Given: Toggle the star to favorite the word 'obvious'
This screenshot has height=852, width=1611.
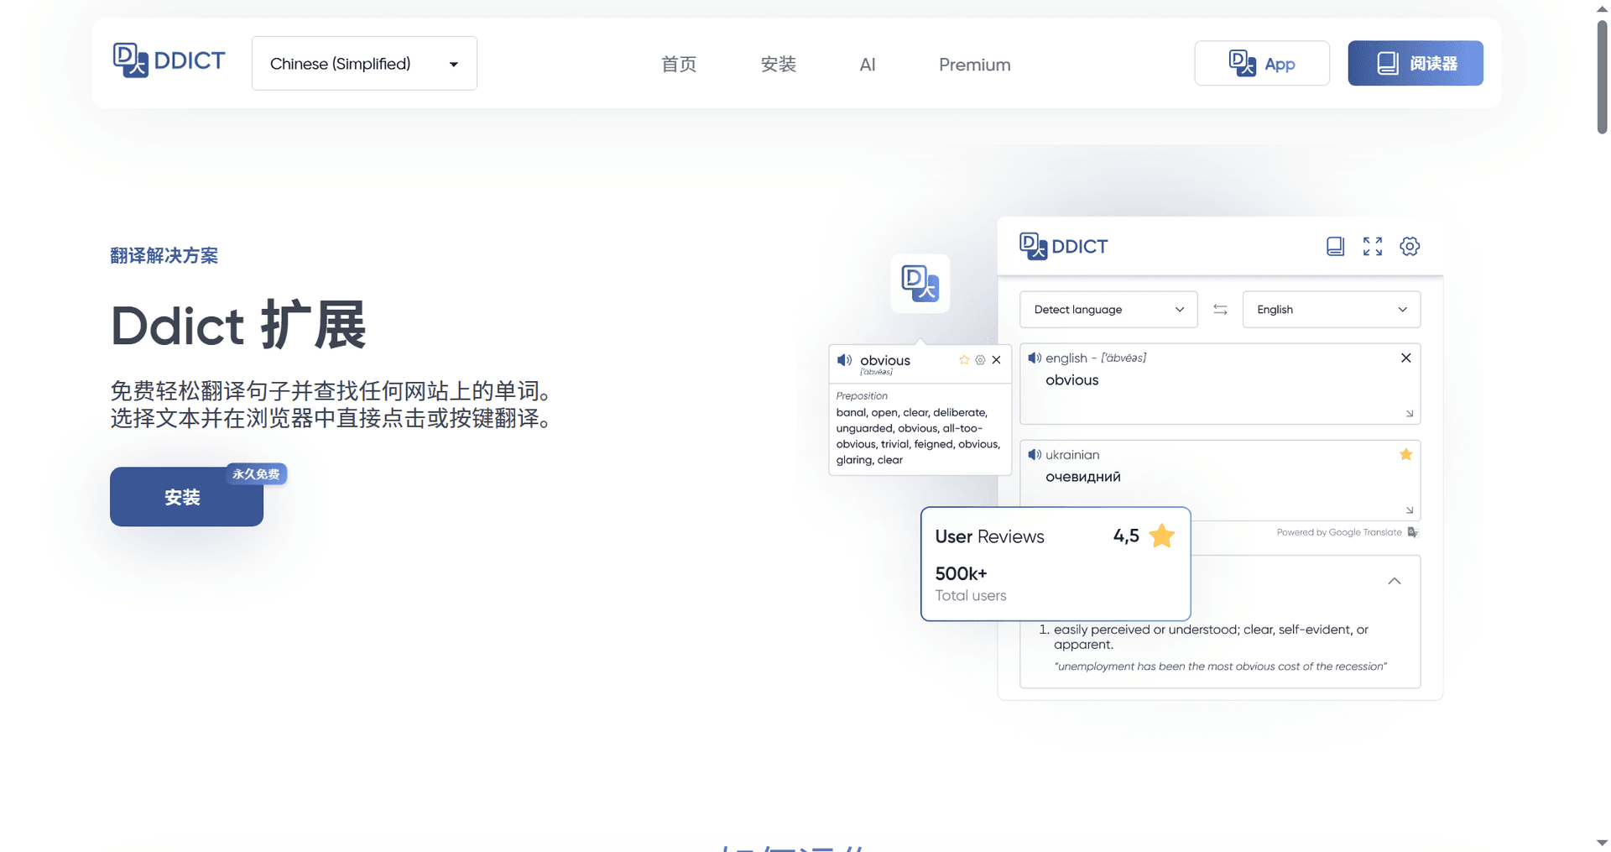Looking at the screenshot, I should coord(964,359).
